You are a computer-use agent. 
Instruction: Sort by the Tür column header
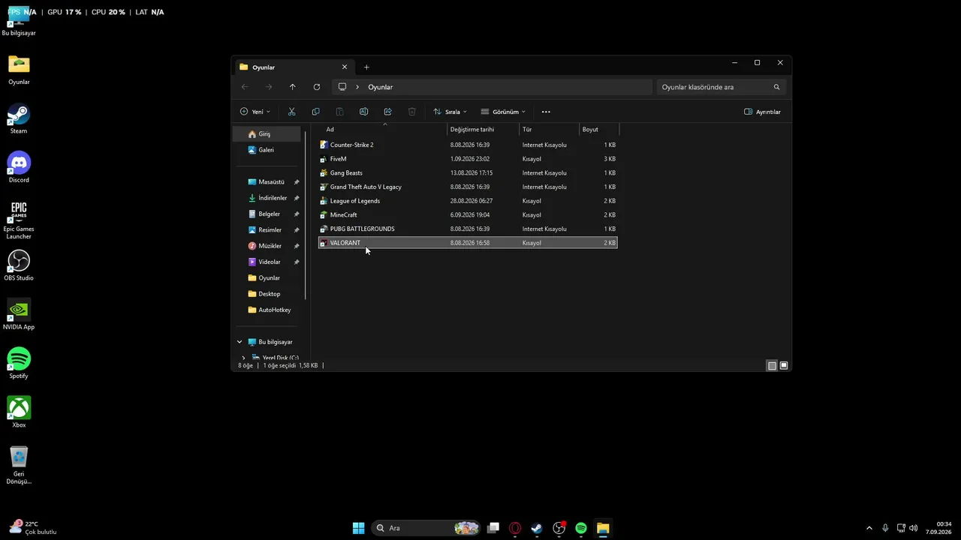click(550, 130)
